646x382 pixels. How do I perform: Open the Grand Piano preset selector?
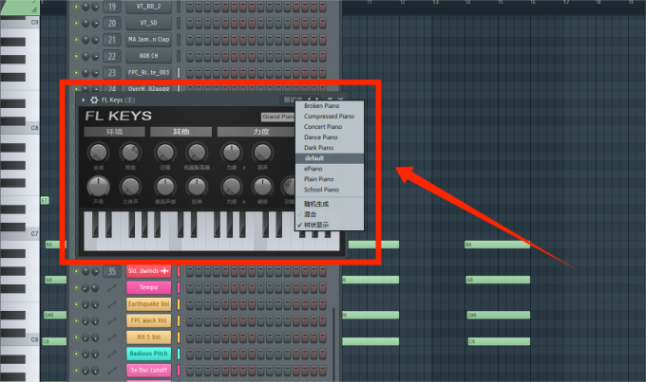pos(277,117)
